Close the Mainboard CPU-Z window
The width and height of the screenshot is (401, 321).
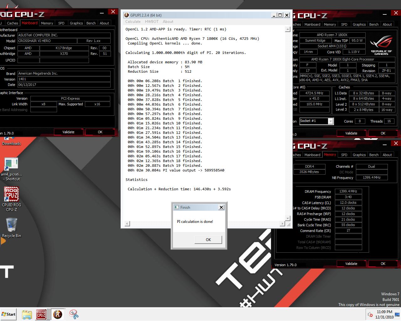(x=113, y=12)
